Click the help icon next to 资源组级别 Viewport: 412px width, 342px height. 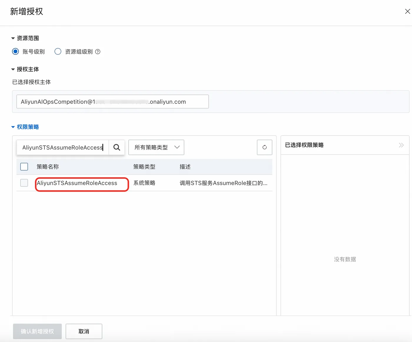98,52
